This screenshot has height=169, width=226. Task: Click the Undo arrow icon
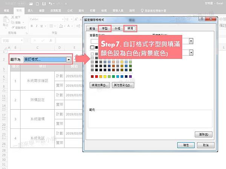[x=50, y=4]
